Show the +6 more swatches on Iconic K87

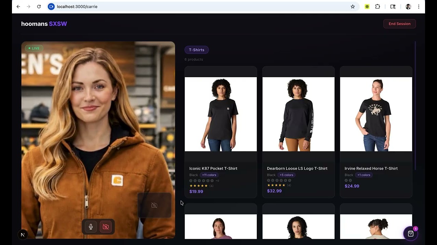(217, 181)
